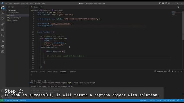Open the launch profile dropdown next to plus

[167, 71]
